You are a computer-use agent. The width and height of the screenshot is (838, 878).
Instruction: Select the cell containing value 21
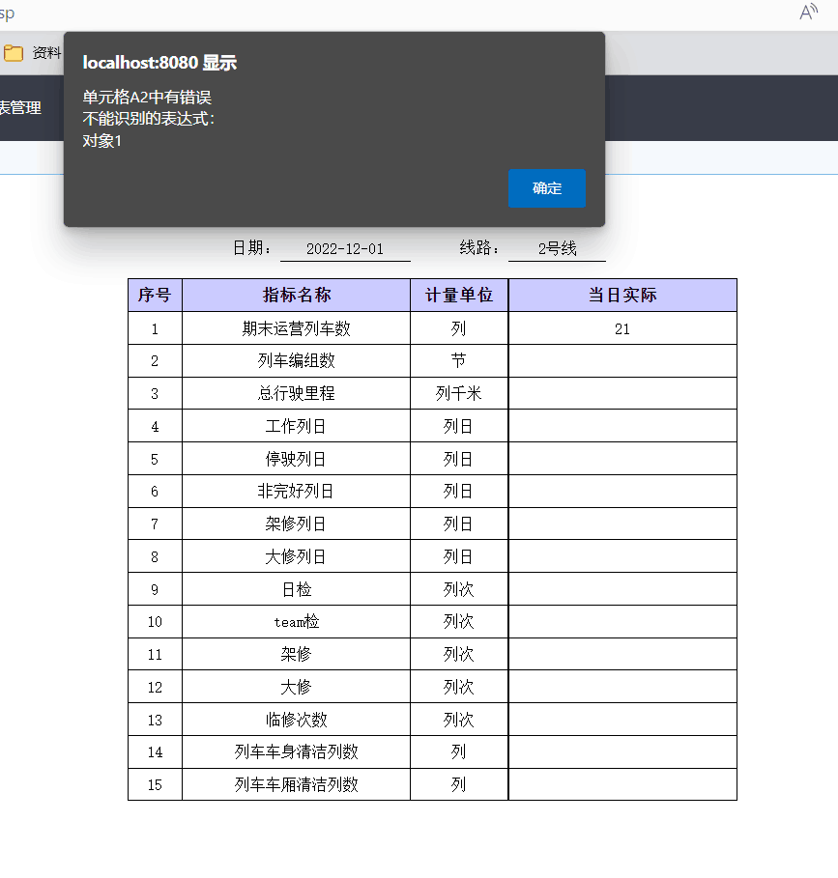[621, 327]
